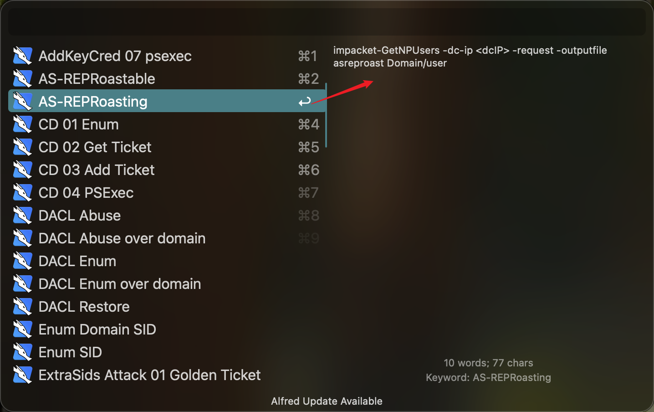
Task: Click the icon next to CD 03 Add Ticket
Action: tap(22, 170)
